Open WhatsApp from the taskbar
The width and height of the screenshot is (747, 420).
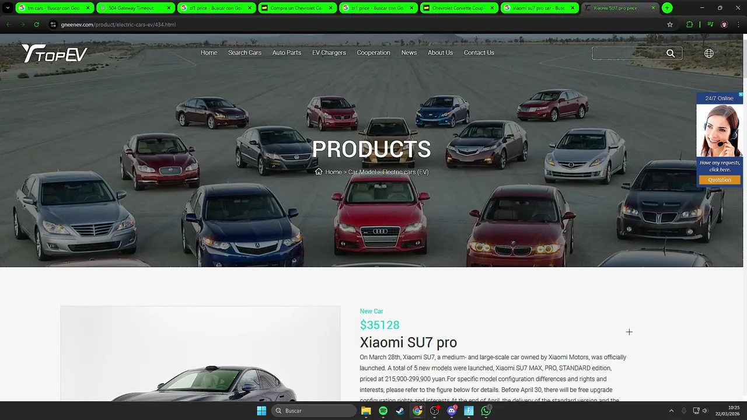tap(486, 411)
